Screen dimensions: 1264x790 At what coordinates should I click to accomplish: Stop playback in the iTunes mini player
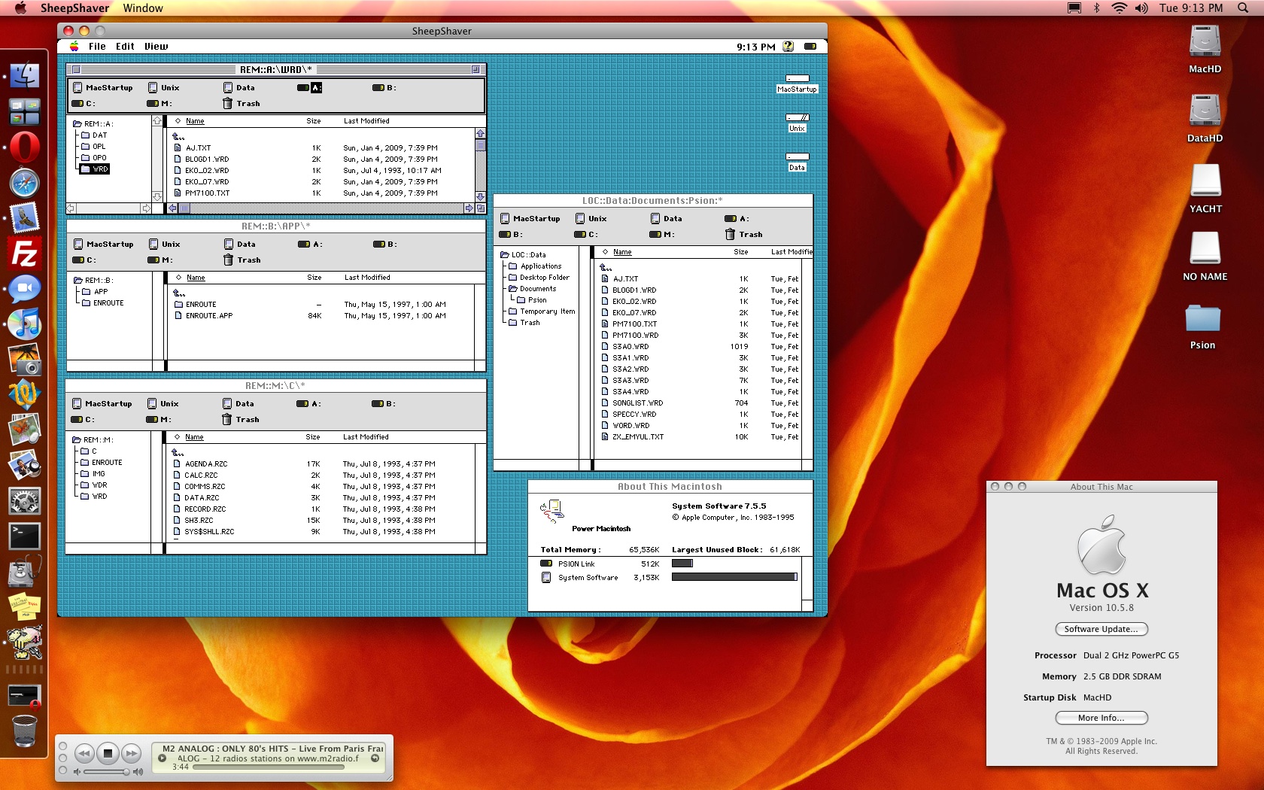(108, 753)
